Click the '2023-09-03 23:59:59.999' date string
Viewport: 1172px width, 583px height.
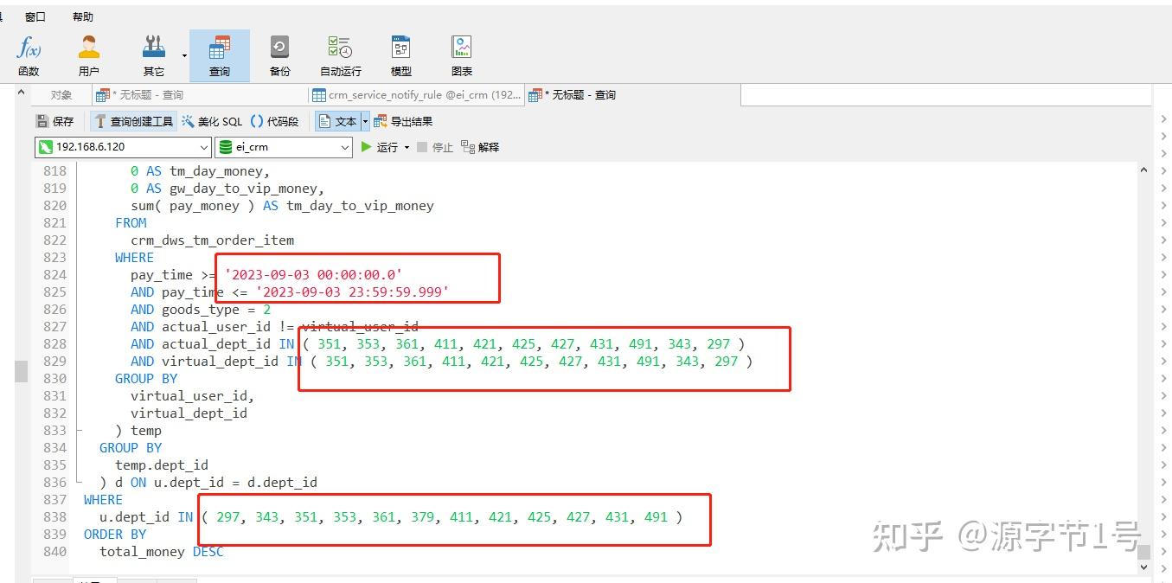coord(352,291)
